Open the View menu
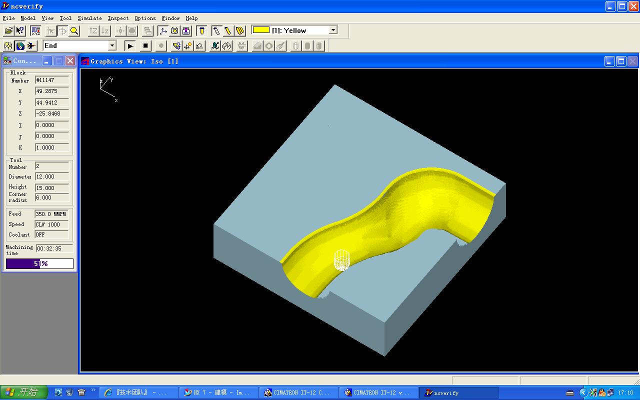The height and width of the screenshot is (400, 640). pos(47,18)
